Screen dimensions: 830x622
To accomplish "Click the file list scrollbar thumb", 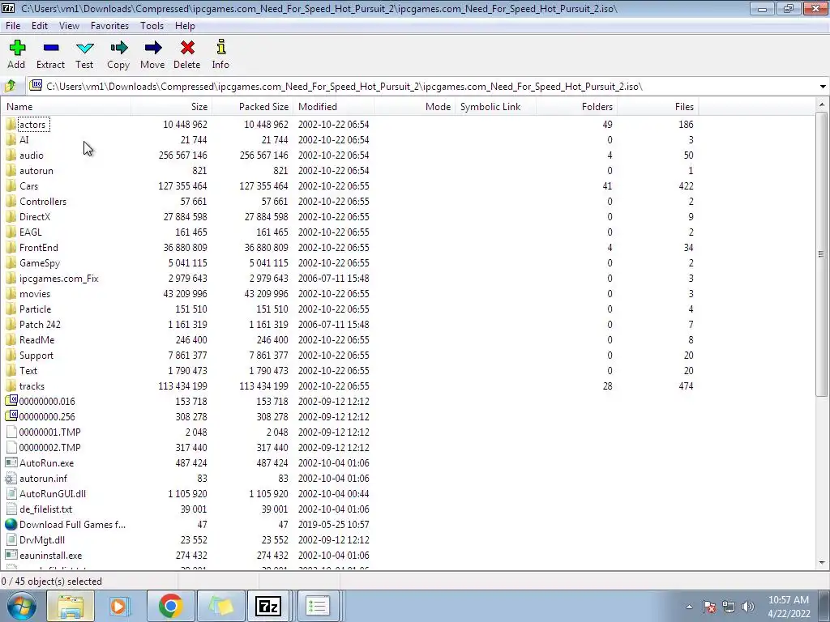I will coord(822,253).
